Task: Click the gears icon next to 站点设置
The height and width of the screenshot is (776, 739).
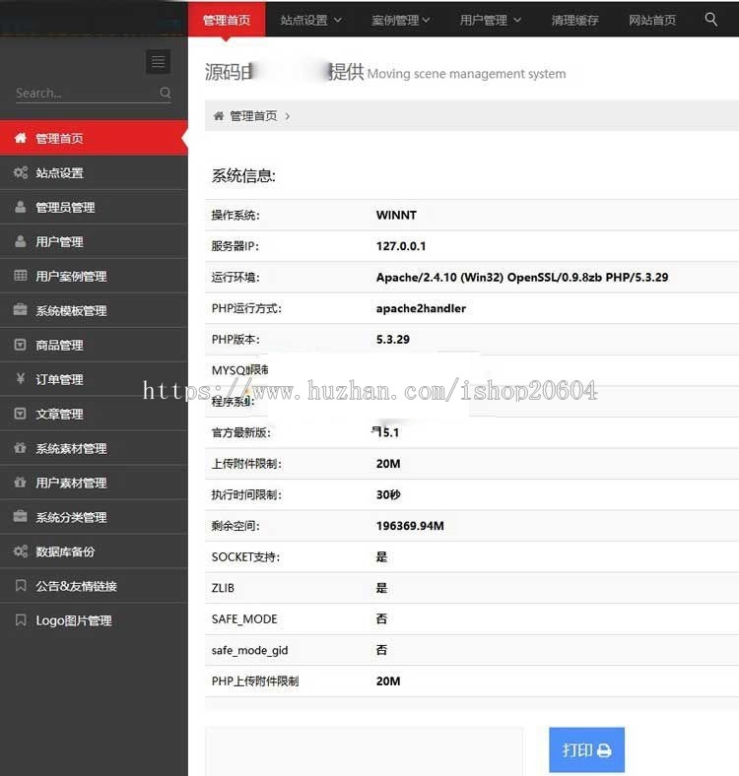Action: click(21, 172)
